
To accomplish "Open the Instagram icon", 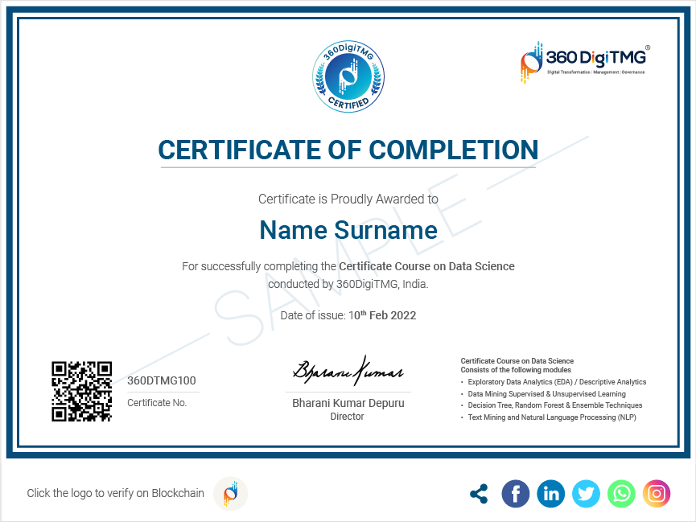I will tap(657, 493).
